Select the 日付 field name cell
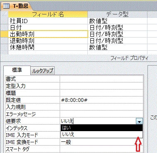Viewport: 157px width, 153px height. pyautogui.click(x=48, y=28)
